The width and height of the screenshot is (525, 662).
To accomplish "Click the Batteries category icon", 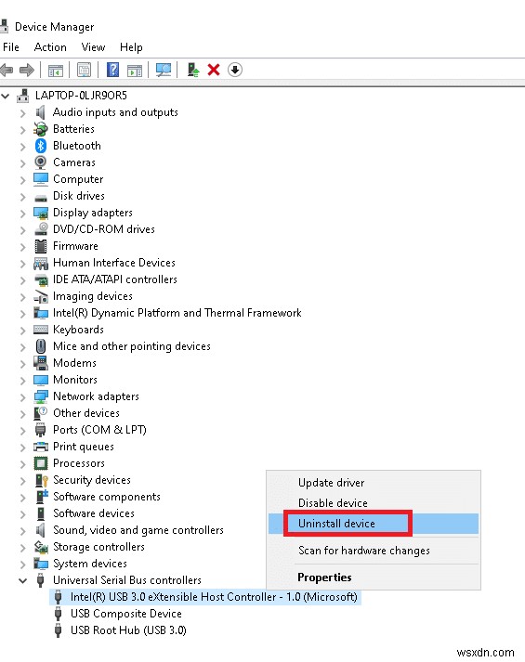I will 41,129.
